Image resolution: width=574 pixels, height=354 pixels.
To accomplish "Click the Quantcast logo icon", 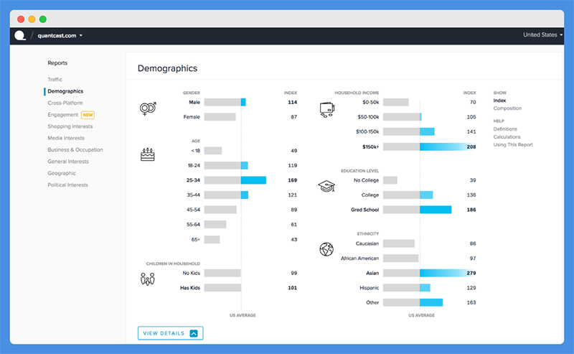I will 20,36.
